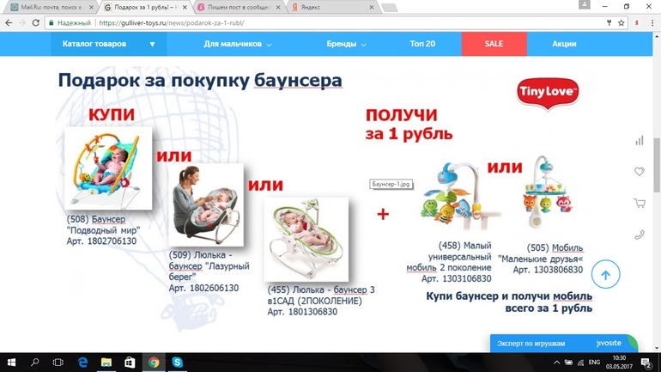Open wishlist via the heart icon

pos(639,172)
